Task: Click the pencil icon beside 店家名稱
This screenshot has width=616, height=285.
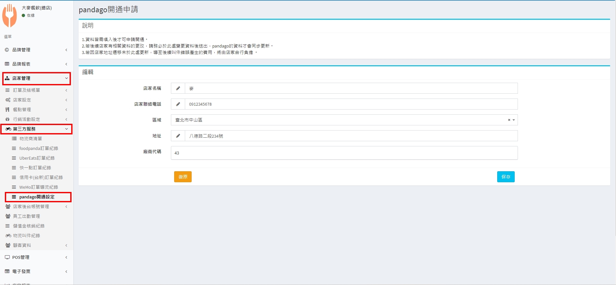Action: 178,88
